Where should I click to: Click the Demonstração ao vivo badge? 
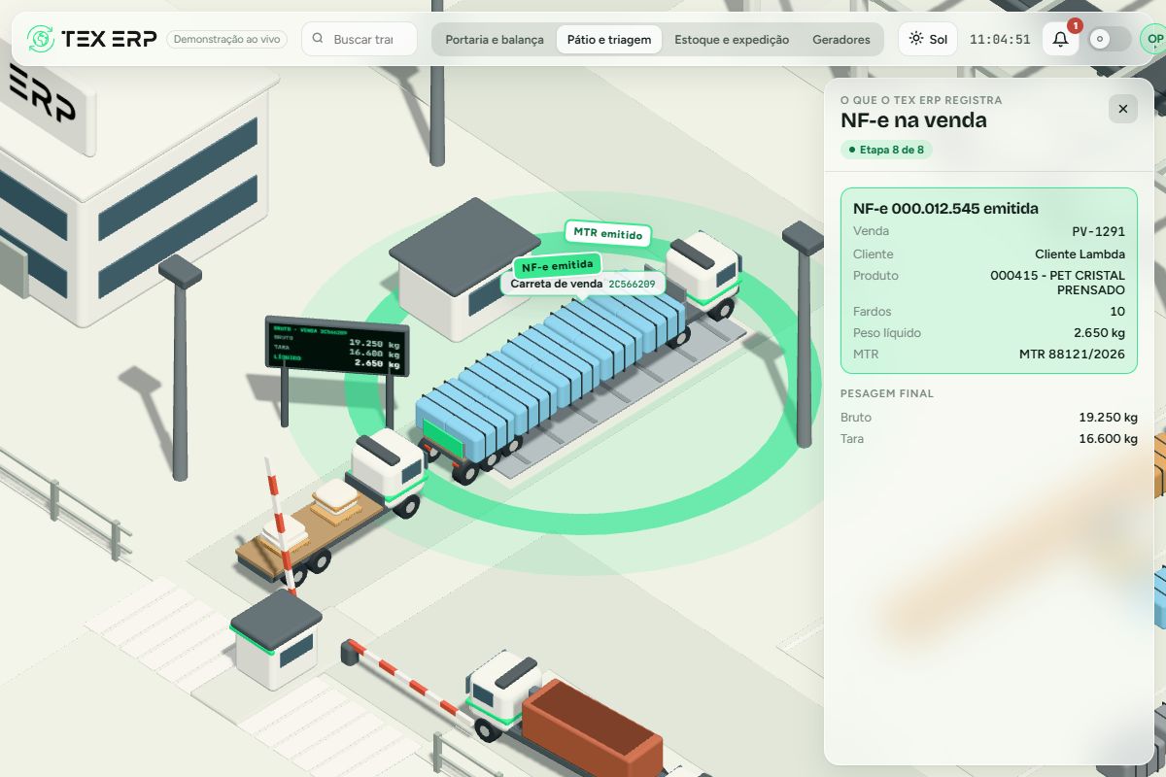pyautogui.click(x=228, y=39)
